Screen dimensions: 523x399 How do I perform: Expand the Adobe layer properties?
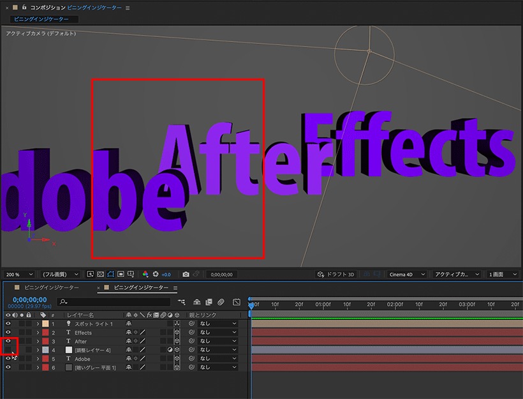pyautogui.click(x=38, y=359)
